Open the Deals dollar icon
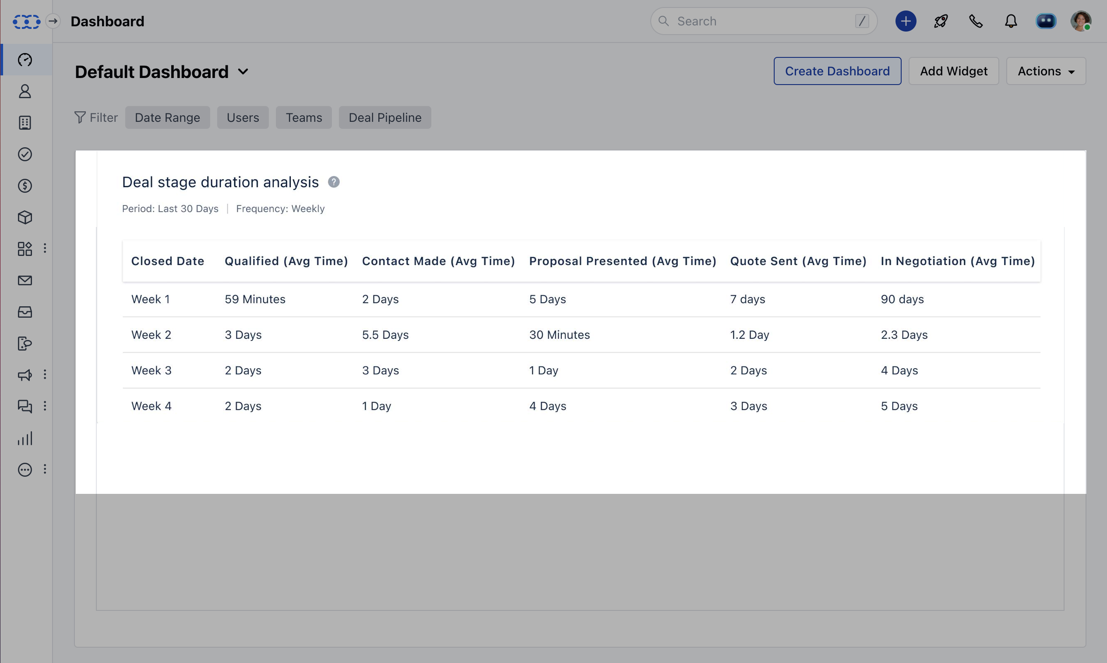This screenshot has height=663, width=1107. [25, 186]
